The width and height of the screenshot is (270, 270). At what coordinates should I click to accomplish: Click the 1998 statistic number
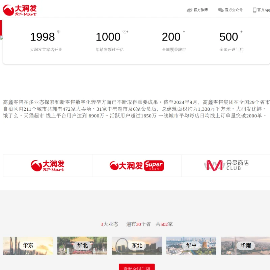point(43,37)
